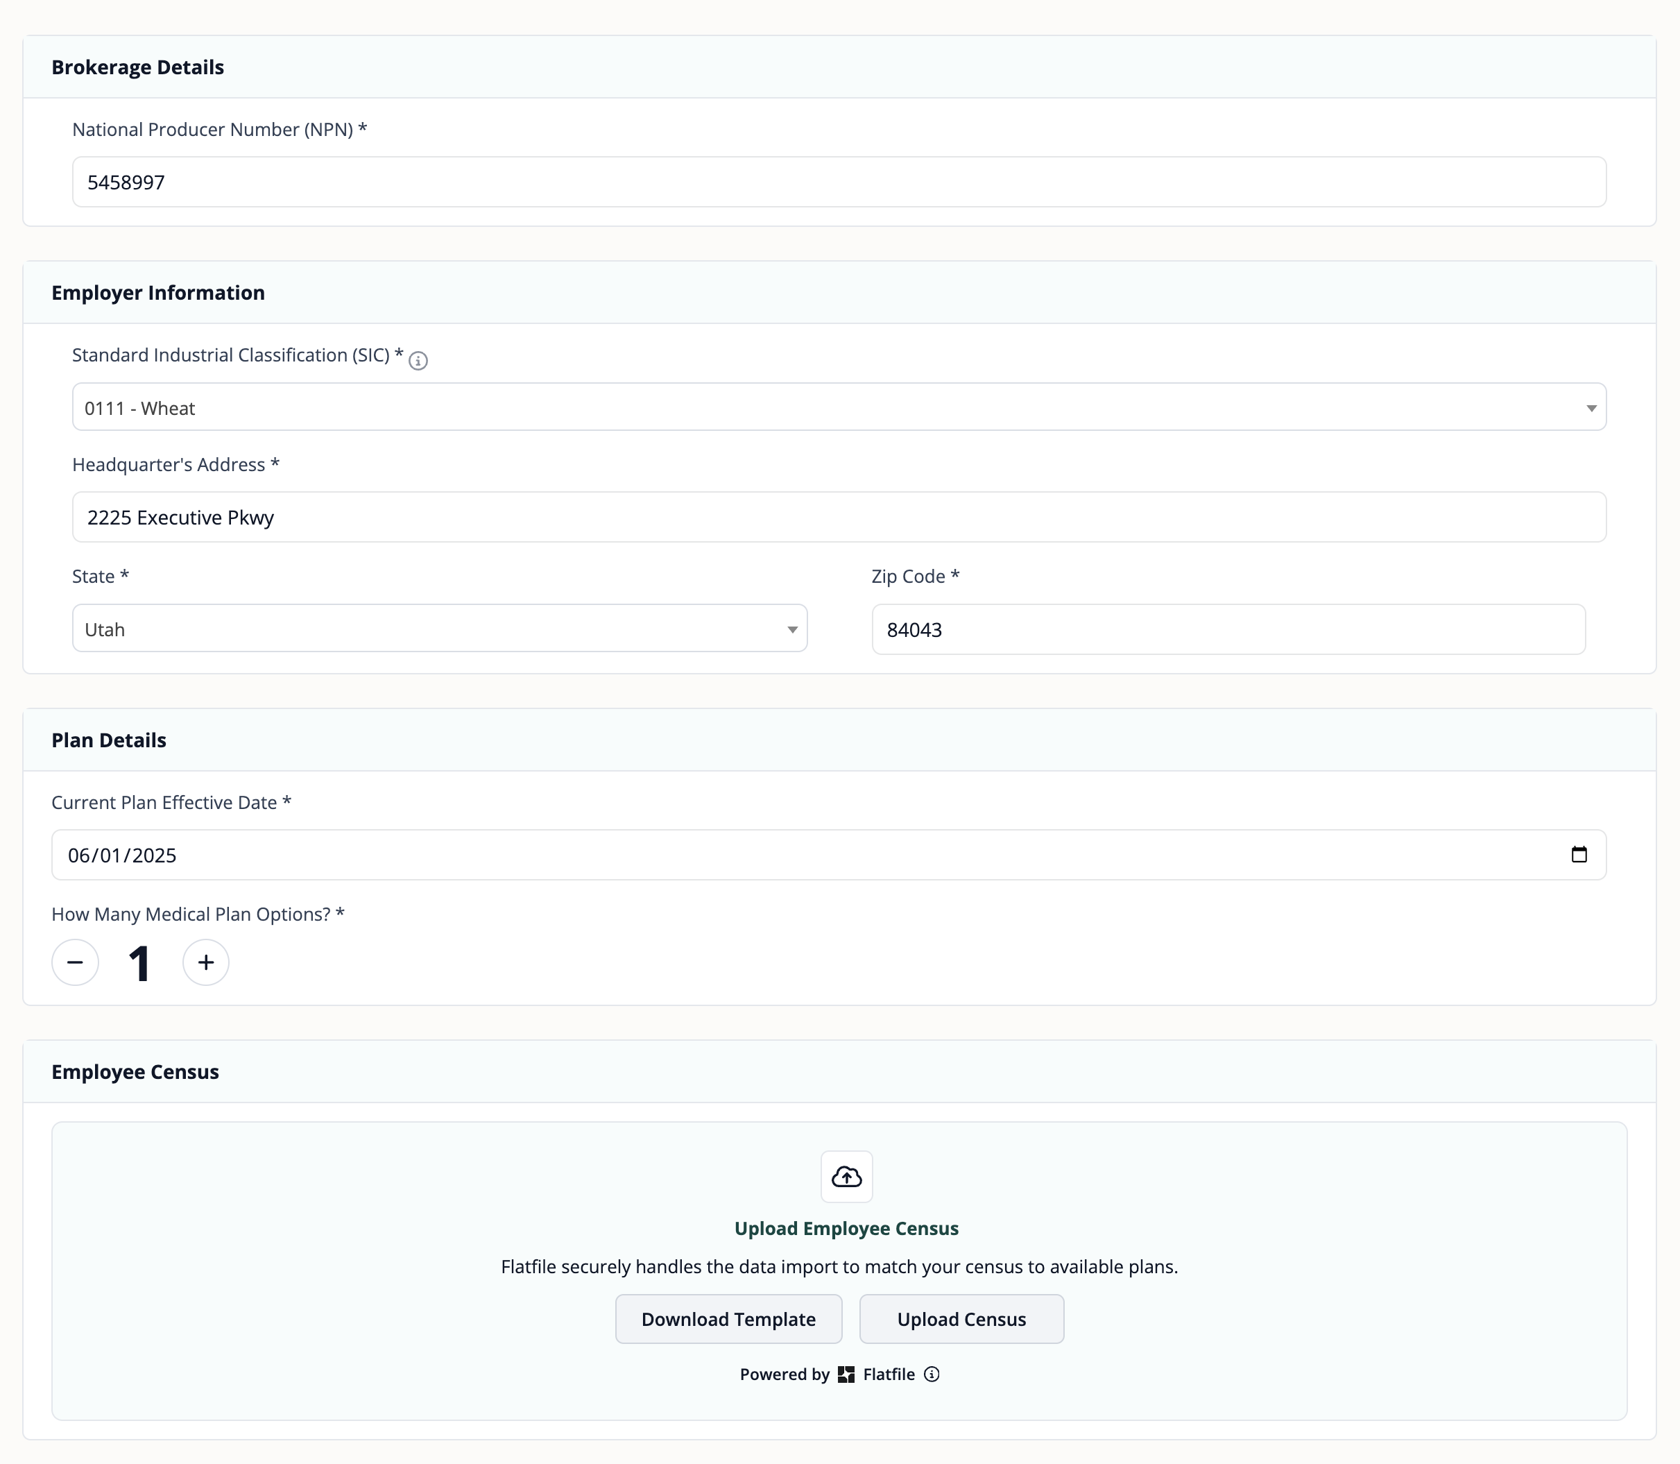This screenshot has height=1464, width=1680.
Task: Click the info icon beside Flatfile branding
Action: 932,1374
